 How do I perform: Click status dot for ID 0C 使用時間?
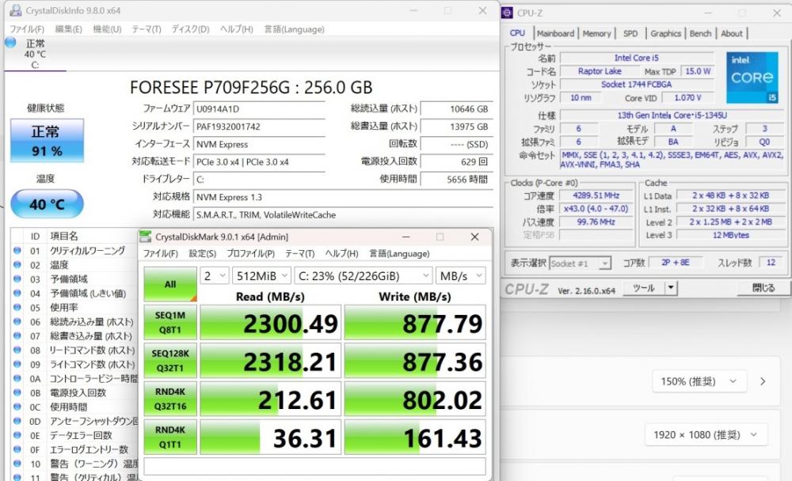[17, 407]
